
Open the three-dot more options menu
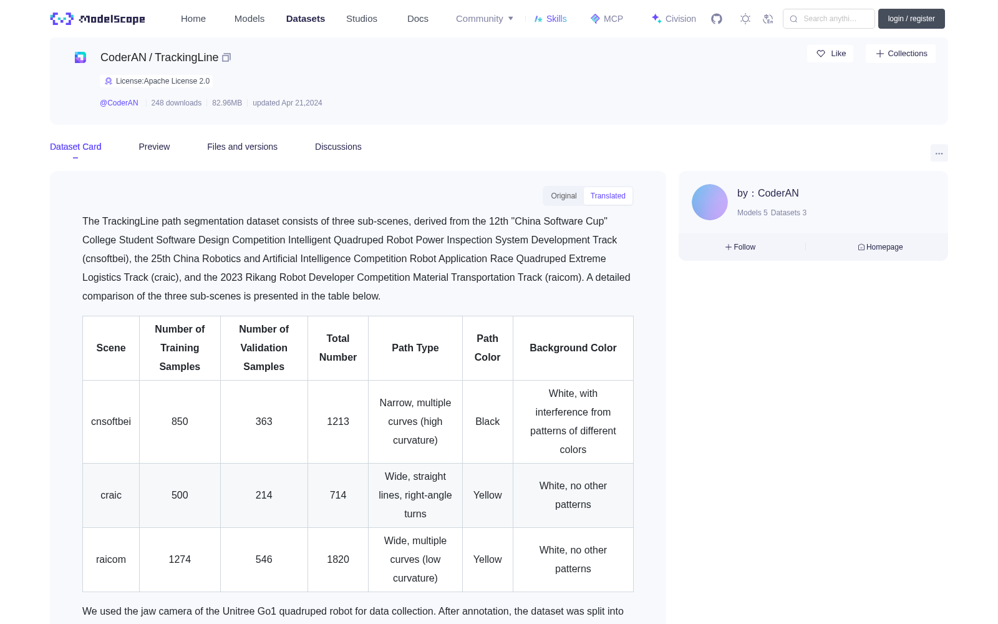(939, 153)
